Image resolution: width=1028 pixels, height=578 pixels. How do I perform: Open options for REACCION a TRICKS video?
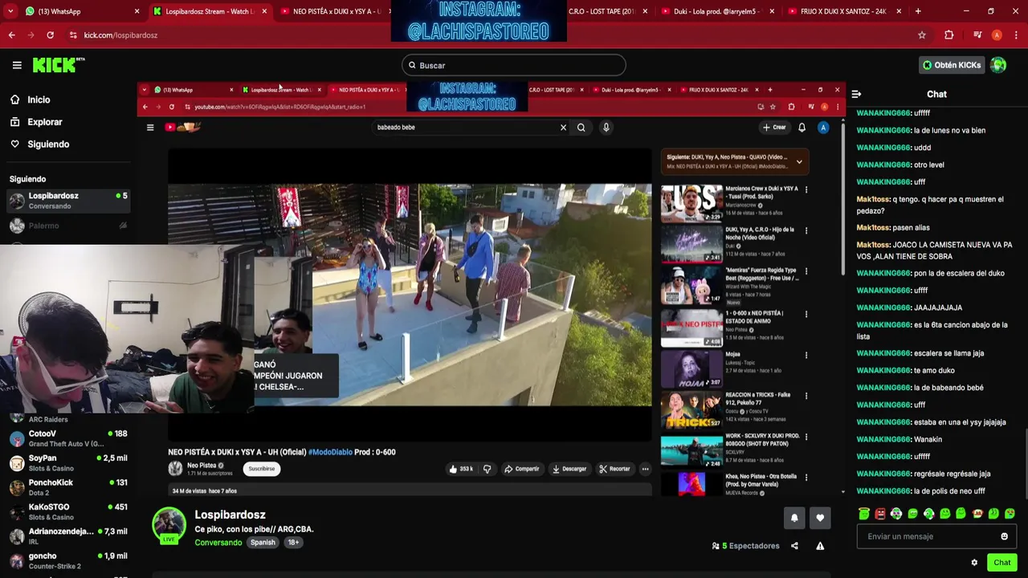[x=806, y=396]
